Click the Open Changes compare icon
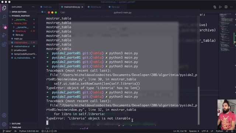Image resolution: width=236 pixels, height=133 pixels. [215, 7]
